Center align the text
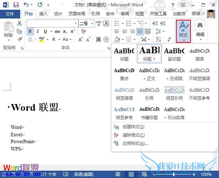219x178 pixels. (x=124, y=31)
